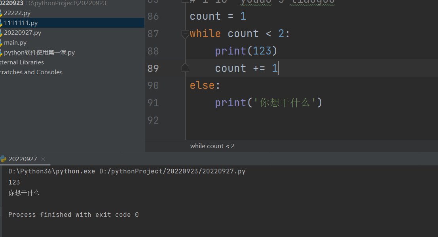Open main.py in the project tree
This screenshot has height=237, width=438.
point(15,42)
